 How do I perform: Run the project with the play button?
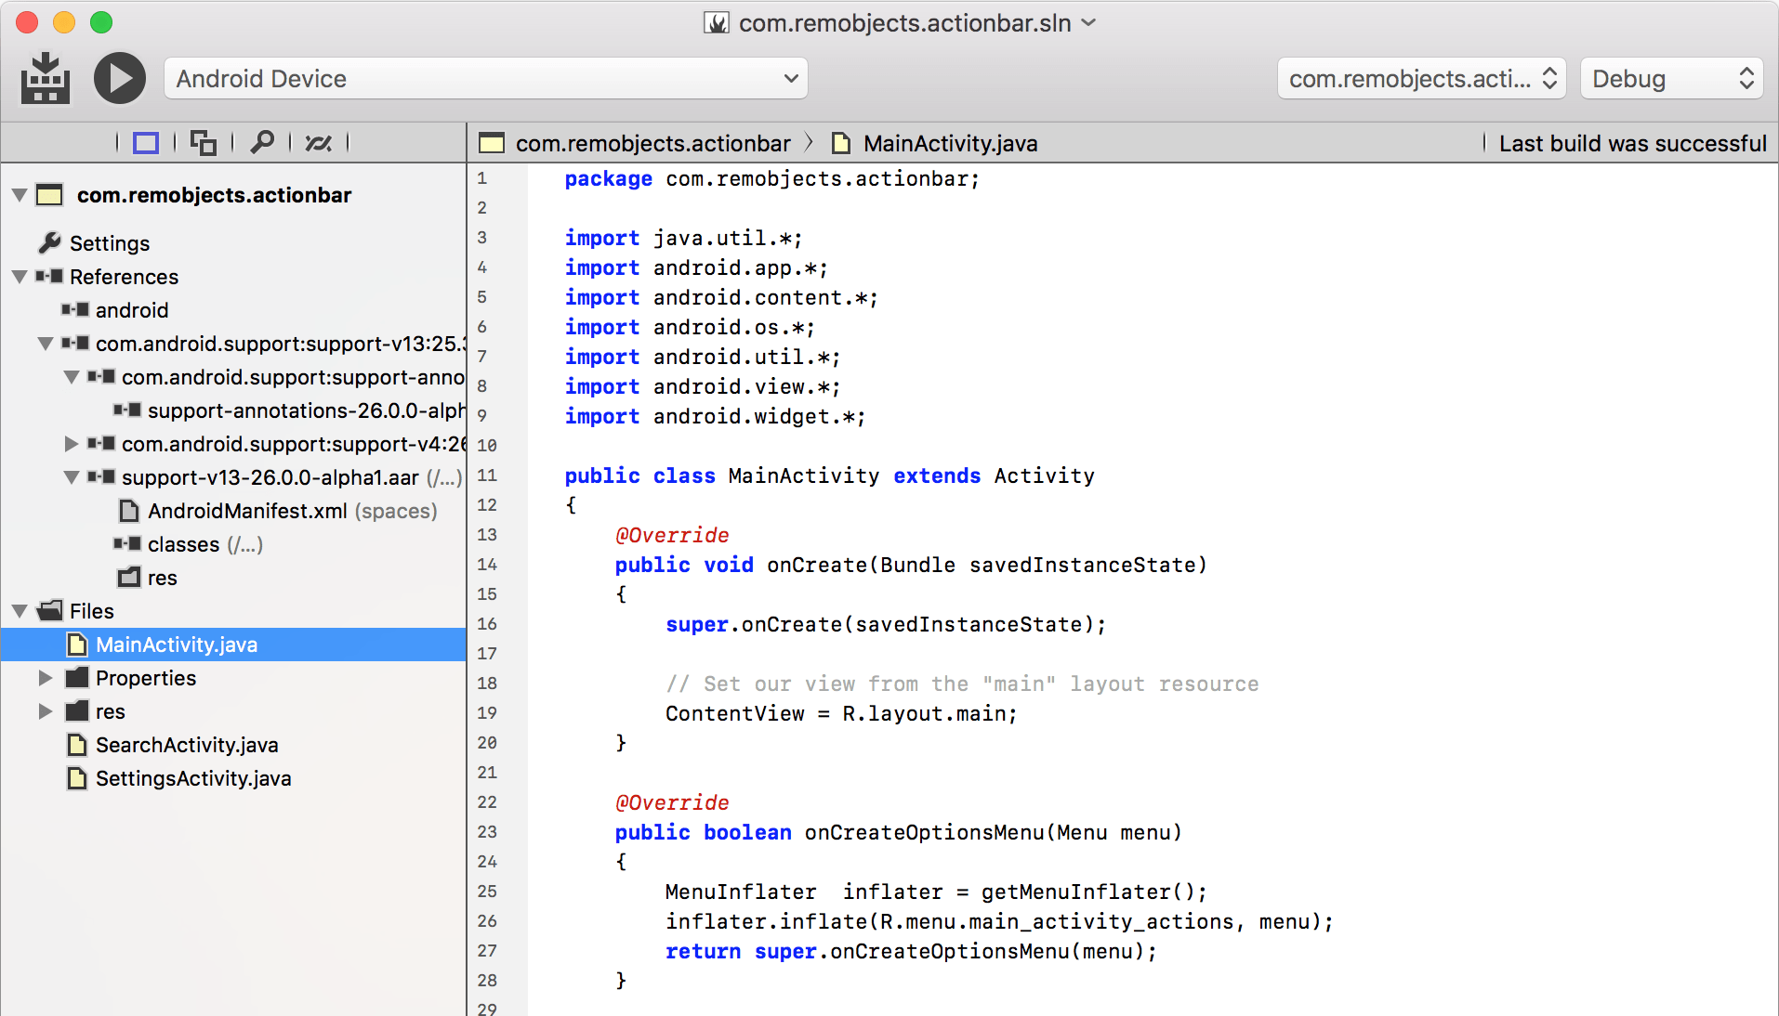pos(120,79)
